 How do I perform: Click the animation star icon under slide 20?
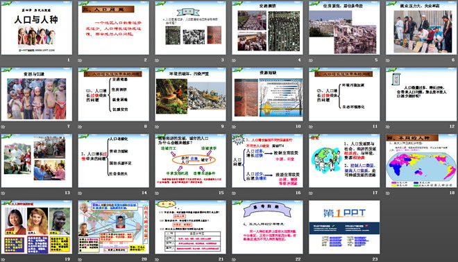(x=80, y=259)
